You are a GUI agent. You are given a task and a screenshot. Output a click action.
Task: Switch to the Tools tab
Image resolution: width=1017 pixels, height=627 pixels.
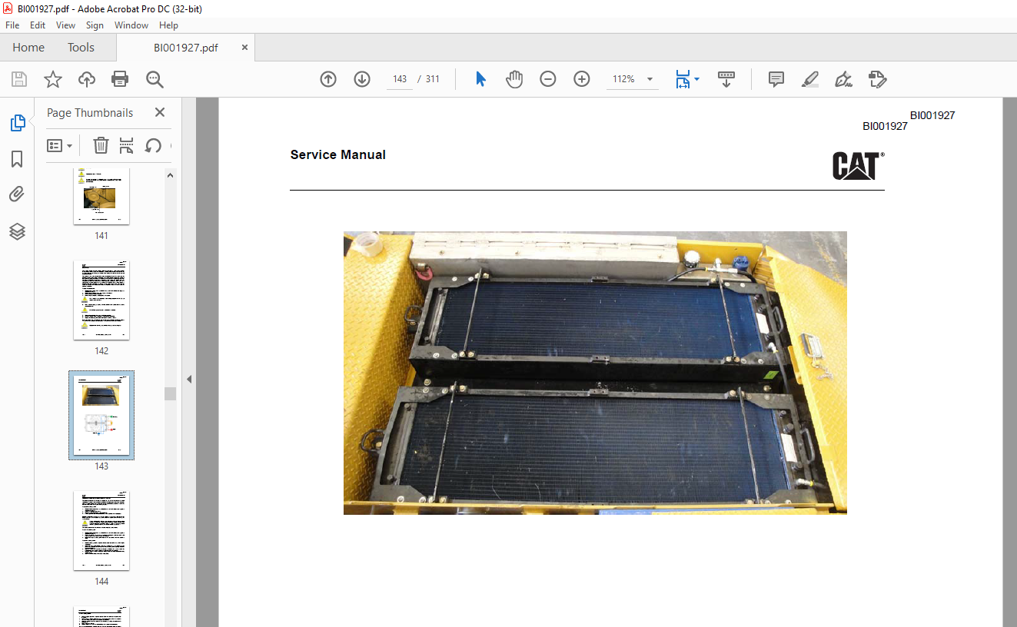pos(81,48)
